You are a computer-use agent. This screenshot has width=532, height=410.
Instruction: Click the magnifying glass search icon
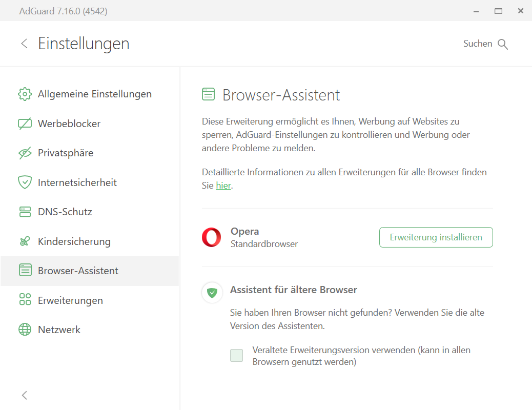click(503, 44)
